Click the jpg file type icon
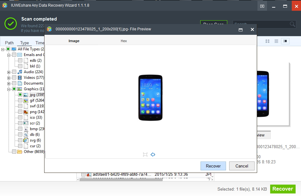 pyautogui.click(x=26, y=95)
